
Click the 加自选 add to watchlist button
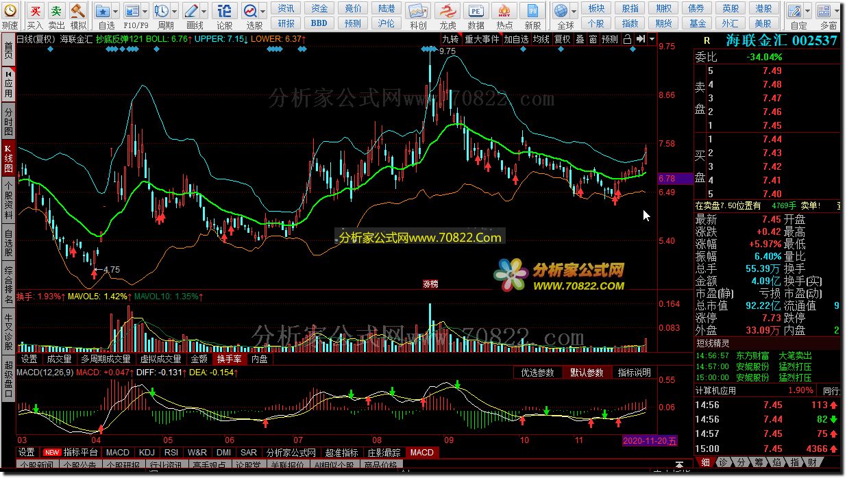[x=517, y=40]
